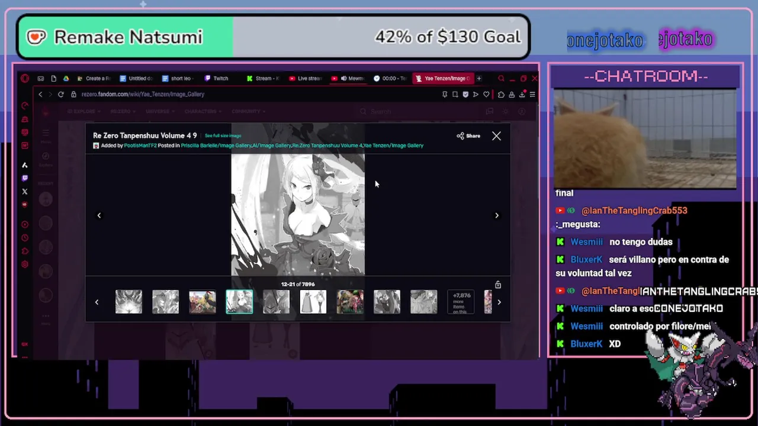
Task: Open the GX Control icon atop the sidebar
Action: pos(25,106)
